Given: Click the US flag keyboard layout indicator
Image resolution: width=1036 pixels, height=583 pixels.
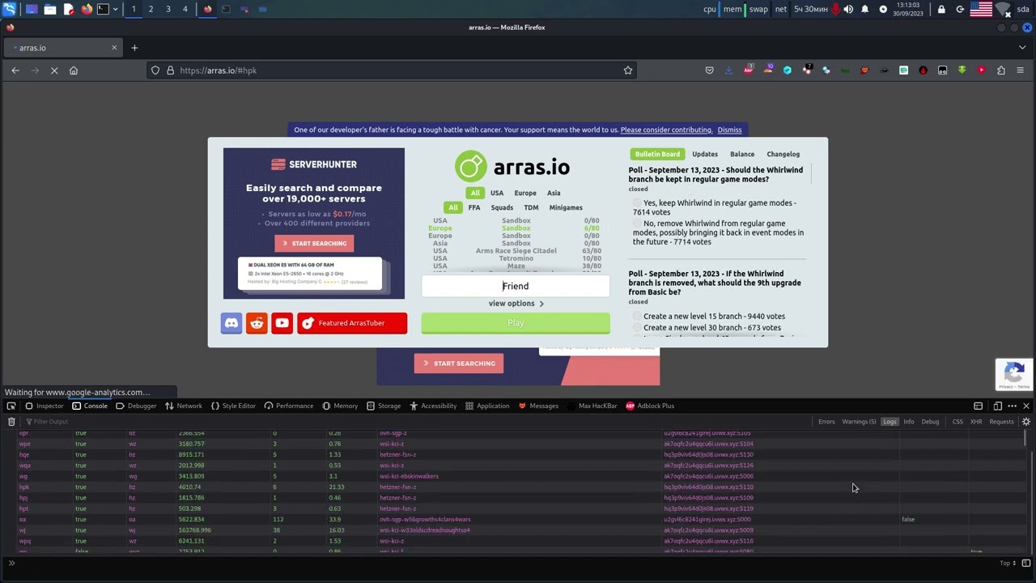Looking at the screenshot, I should tap(981, 10).
